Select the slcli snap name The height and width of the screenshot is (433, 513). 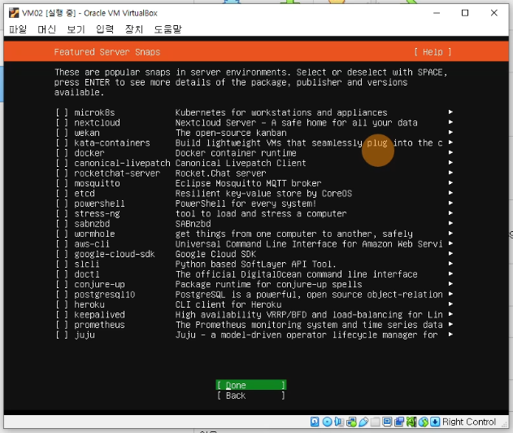87,265
